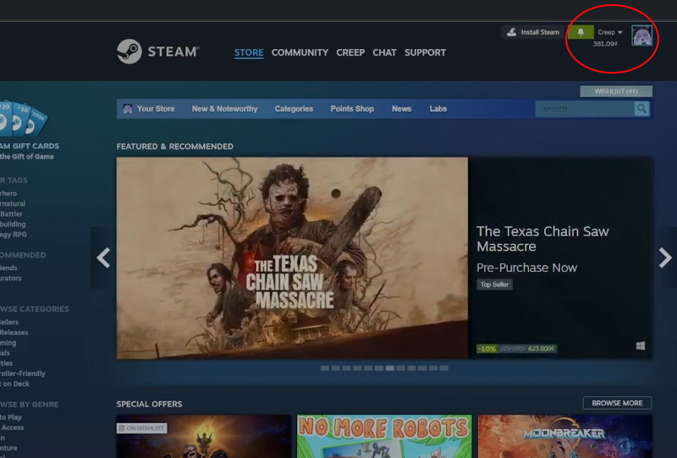Click the Early Access genre link
The height and width of the screenshot is (458, 677).
[x=12, y=428]
